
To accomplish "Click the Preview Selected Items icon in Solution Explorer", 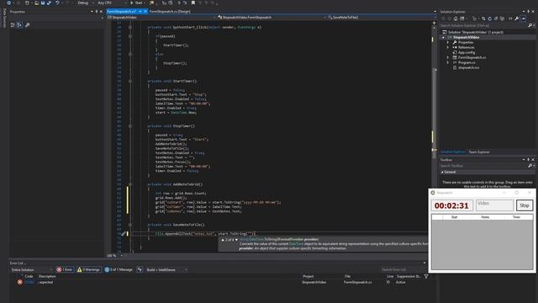I will coord(523,19).
